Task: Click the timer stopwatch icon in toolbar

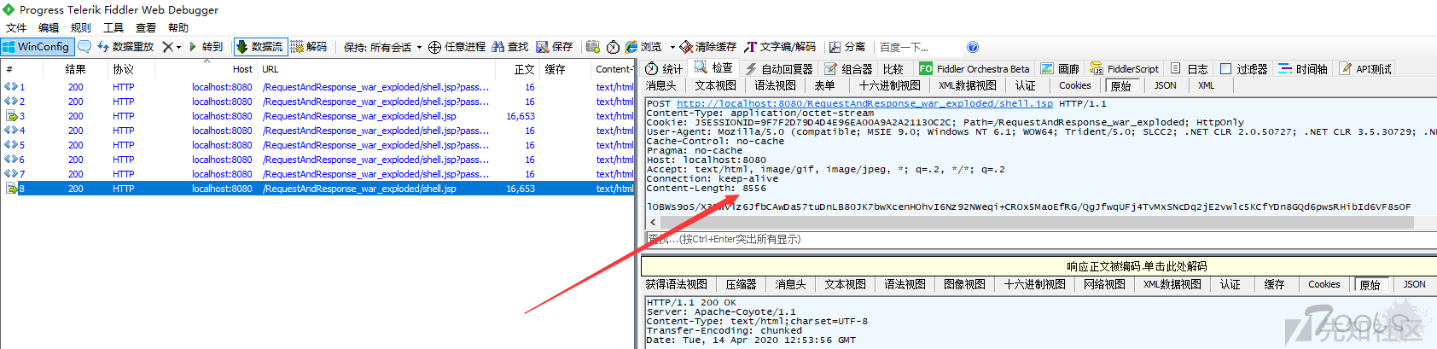Action: point(613,47)
